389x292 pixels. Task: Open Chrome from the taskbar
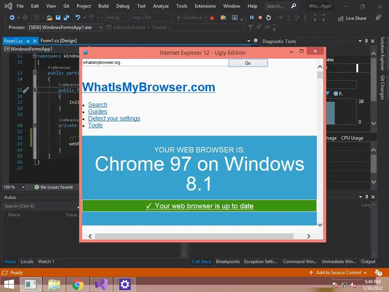(x=78, y=284)
